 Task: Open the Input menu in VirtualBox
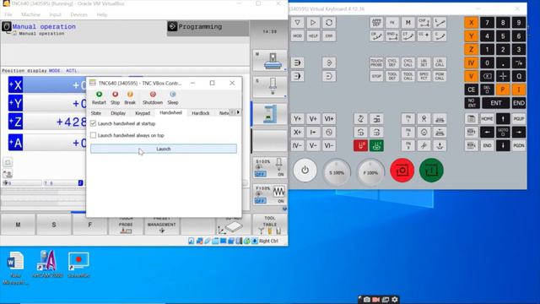(x=55, y=14)
